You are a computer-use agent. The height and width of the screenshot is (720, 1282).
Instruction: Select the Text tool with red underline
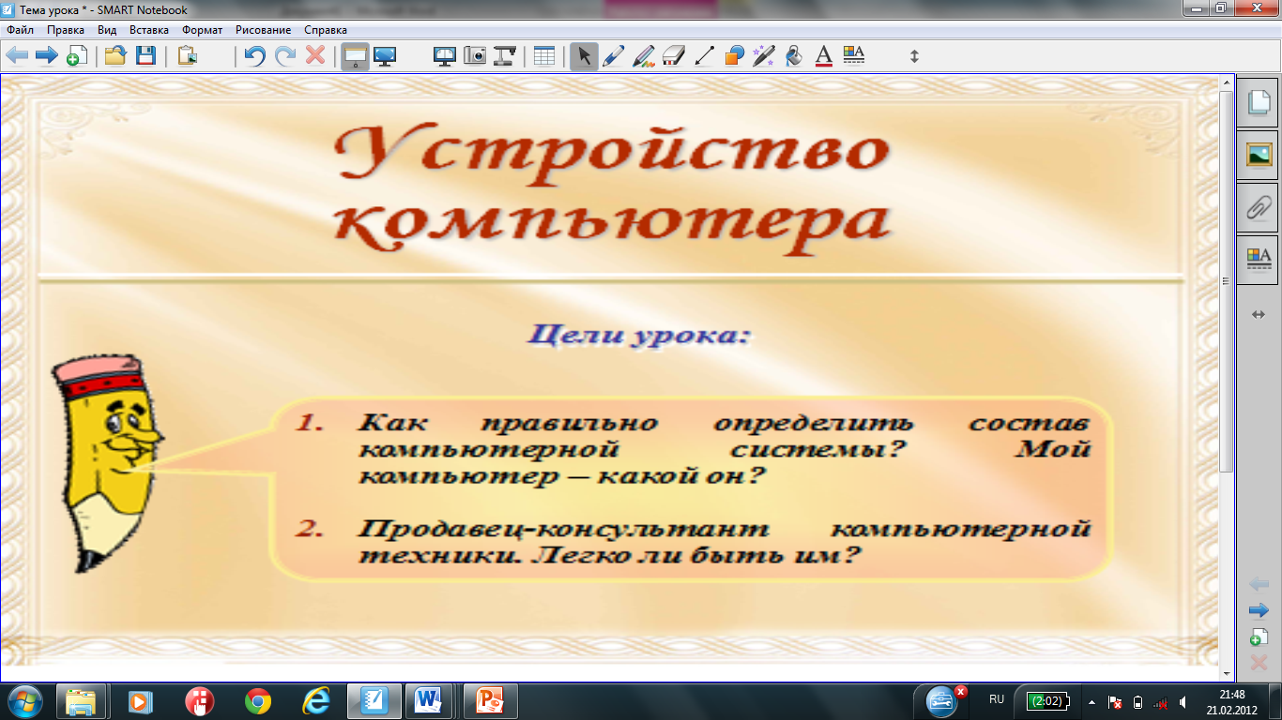click(x=824, y=55)
